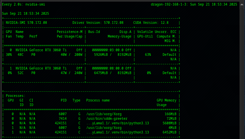Click the 'Memory-Usage' header
Image resolution: width=245 pixels, height=139 pixels.
[x=120, y=36]
